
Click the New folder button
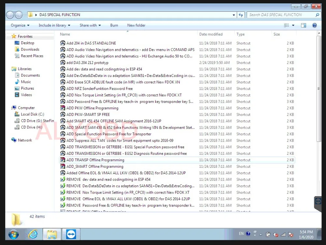(136, 25)
